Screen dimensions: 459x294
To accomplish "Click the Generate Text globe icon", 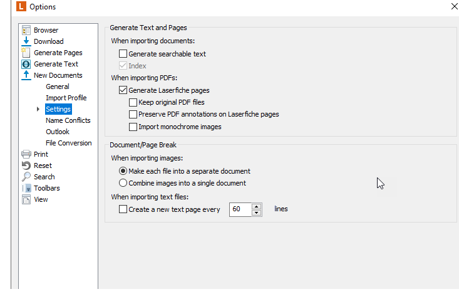I will tap(26, 64).
